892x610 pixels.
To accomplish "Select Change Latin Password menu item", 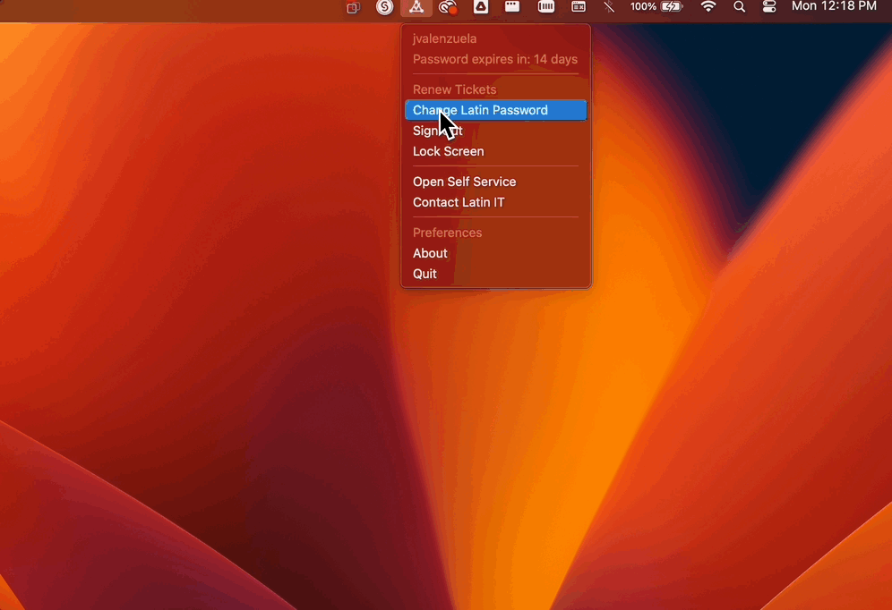I will coord(495,110).
